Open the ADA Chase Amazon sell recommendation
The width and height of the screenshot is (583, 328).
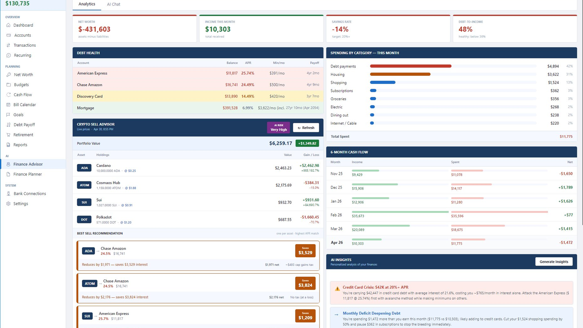[x=198, y=255]
